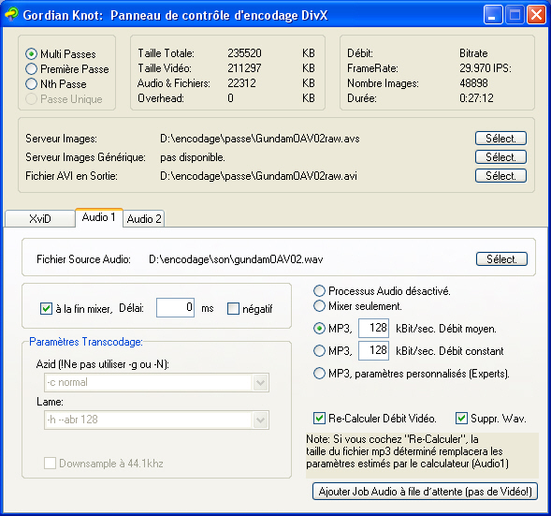551x516 pixels.
Task: Click the Taille Totale value 235520
Action: click(x=244, y=53)
